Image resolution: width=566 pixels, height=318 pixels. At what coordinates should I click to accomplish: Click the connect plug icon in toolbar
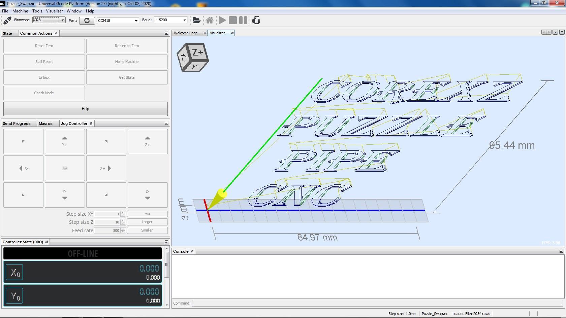[x=7, y=21]
